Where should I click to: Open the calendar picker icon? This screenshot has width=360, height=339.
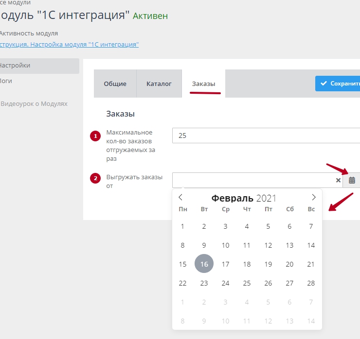tap(352, 180)
